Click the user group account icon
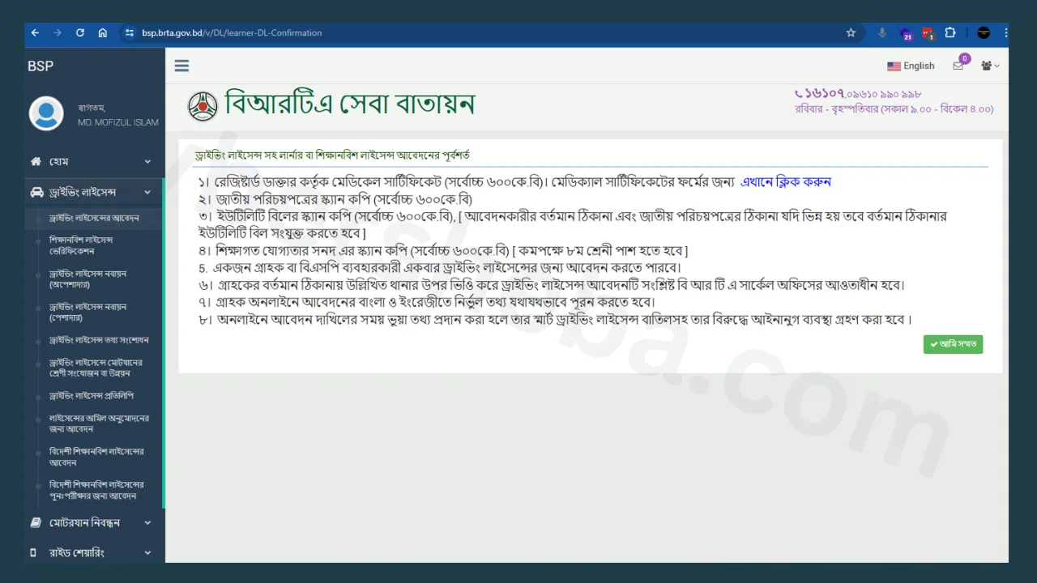The height and width of the screenshot is (583, 1037). point(988,66)
